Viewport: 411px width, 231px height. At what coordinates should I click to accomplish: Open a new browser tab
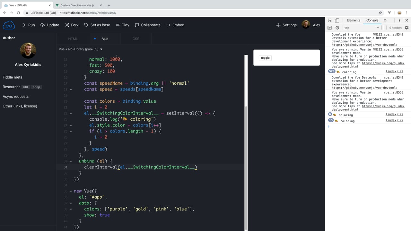click(x=109, y=5)
